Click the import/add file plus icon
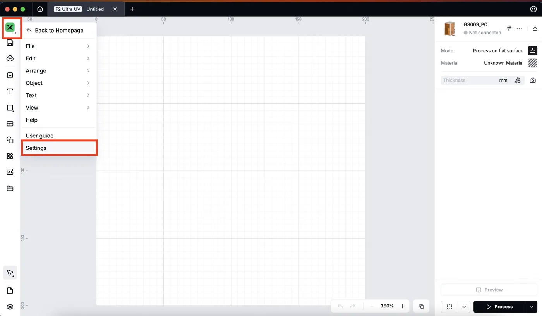Screen dimensions: 542x316 (x=10, y=76)
